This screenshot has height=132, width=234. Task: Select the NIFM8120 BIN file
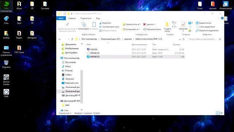pyautogui.click(x=135, y=53)
